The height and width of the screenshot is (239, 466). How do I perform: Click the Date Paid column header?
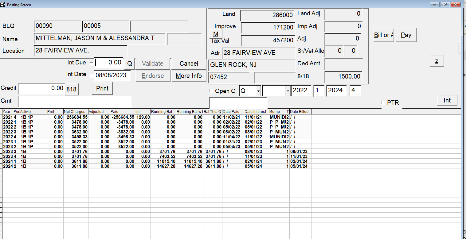233,112
